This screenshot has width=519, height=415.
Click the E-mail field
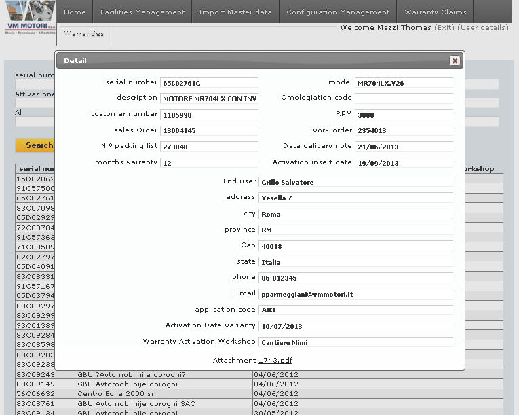coord(355,294)
